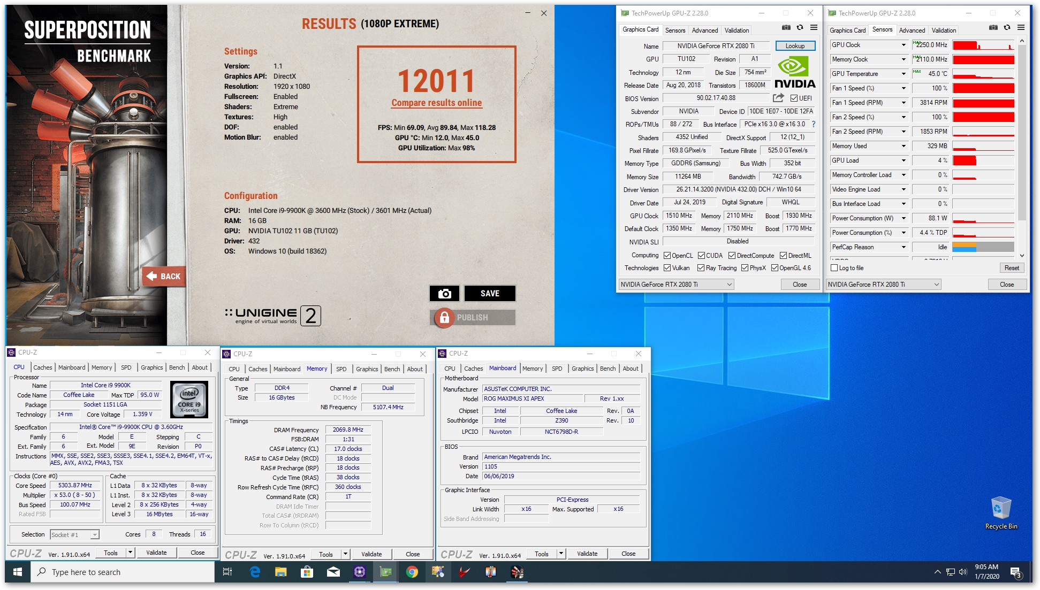The width and height of the screenshot is (1040, 590).
Task: Expand the PerfCap Reason sensor dropdown
Action: (x=904, y=247)
